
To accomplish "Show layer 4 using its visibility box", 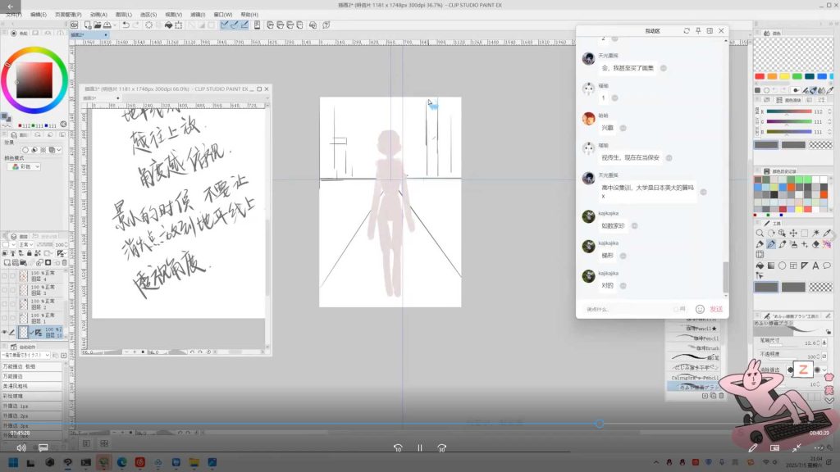I will pos(5,276).
